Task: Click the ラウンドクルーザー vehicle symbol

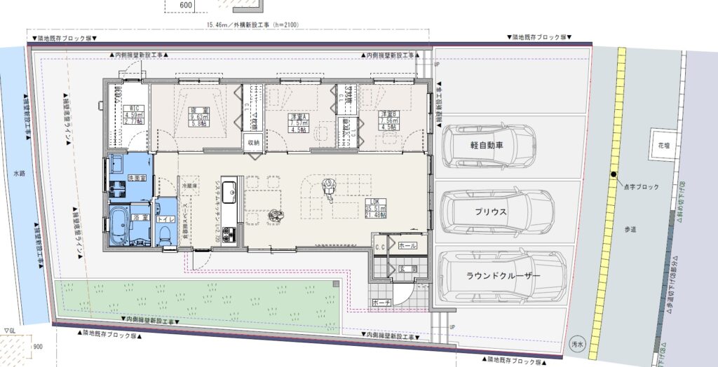Action: click(x=503, y=276)
